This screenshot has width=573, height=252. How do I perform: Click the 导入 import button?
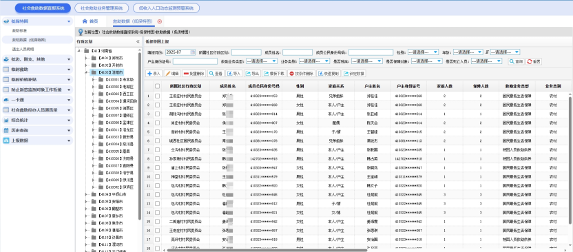tap(234, 74)
